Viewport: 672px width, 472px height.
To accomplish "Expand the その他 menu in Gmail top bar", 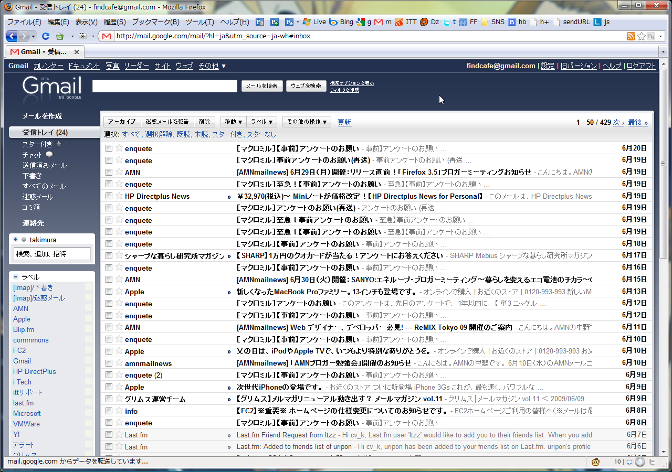I will [x=212, y=66].
